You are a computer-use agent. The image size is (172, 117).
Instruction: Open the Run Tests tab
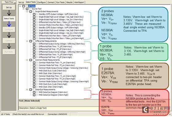tap(60, 2)
